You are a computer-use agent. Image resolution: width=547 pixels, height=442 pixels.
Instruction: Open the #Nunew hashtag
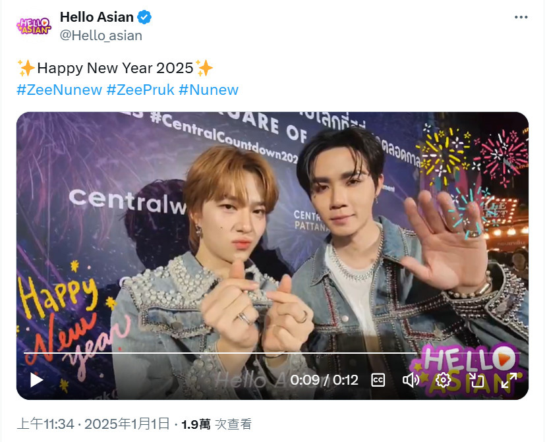tap(209, 90)
